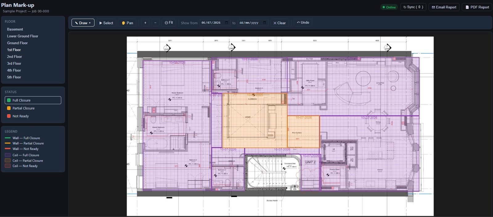Generate the PDF Report
The width and height of the screenshot is (493, 217).
click(x=477, y=7)
